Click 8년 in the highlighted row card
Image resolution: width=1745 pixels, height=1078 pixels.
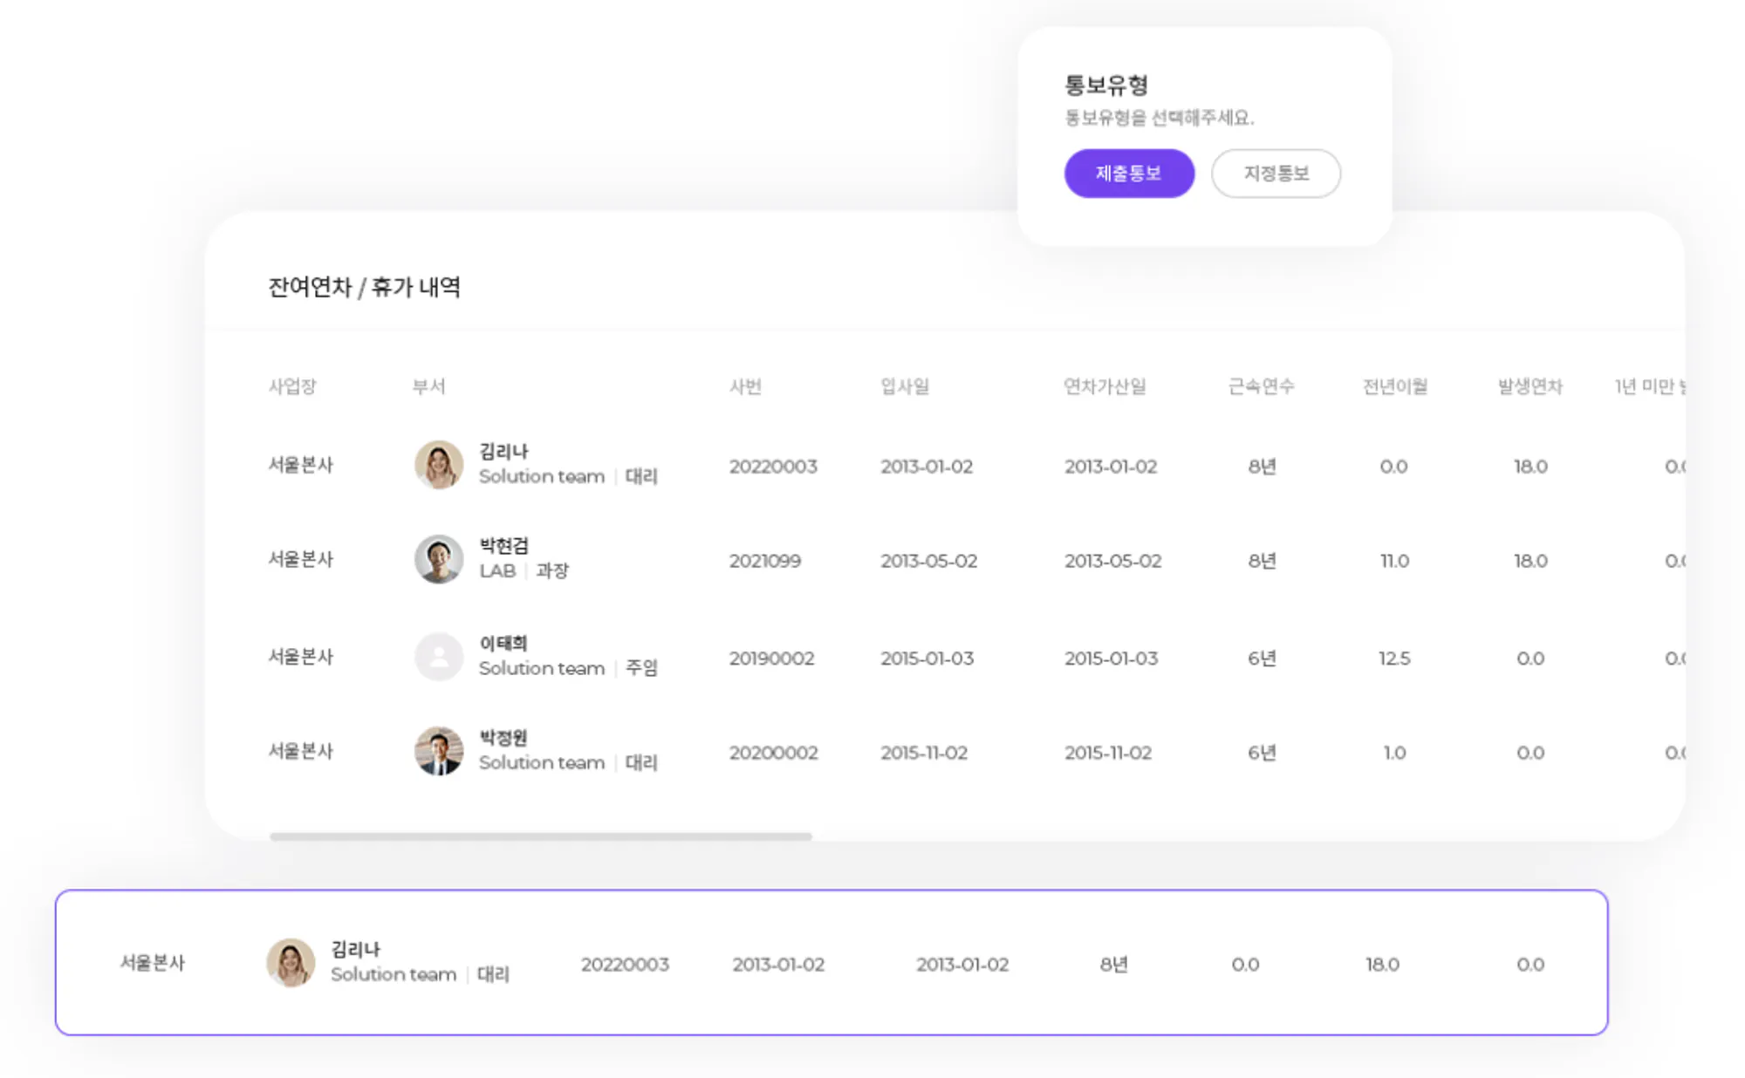coord(1113,965)
